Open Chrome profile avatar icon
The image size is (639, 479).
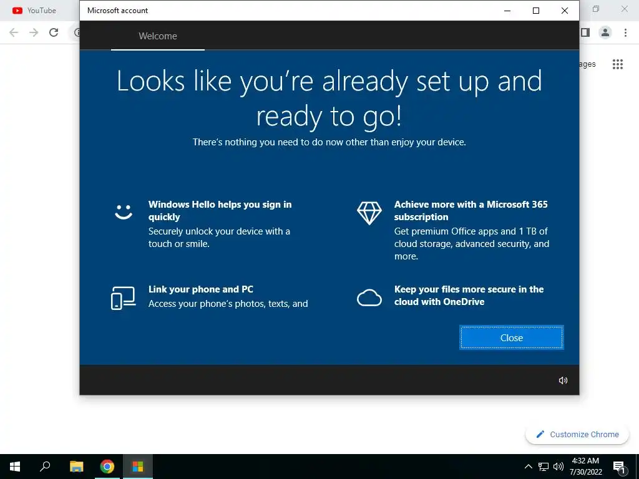605,32
